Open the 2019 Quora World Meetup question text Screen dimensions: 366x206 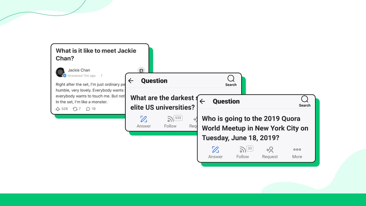coord(255,128)
